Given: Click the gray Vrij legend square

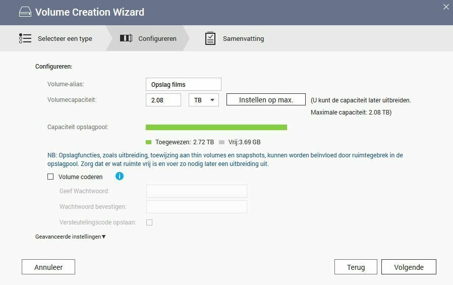Looking at the screenshot, I should [x=221, y=142].
